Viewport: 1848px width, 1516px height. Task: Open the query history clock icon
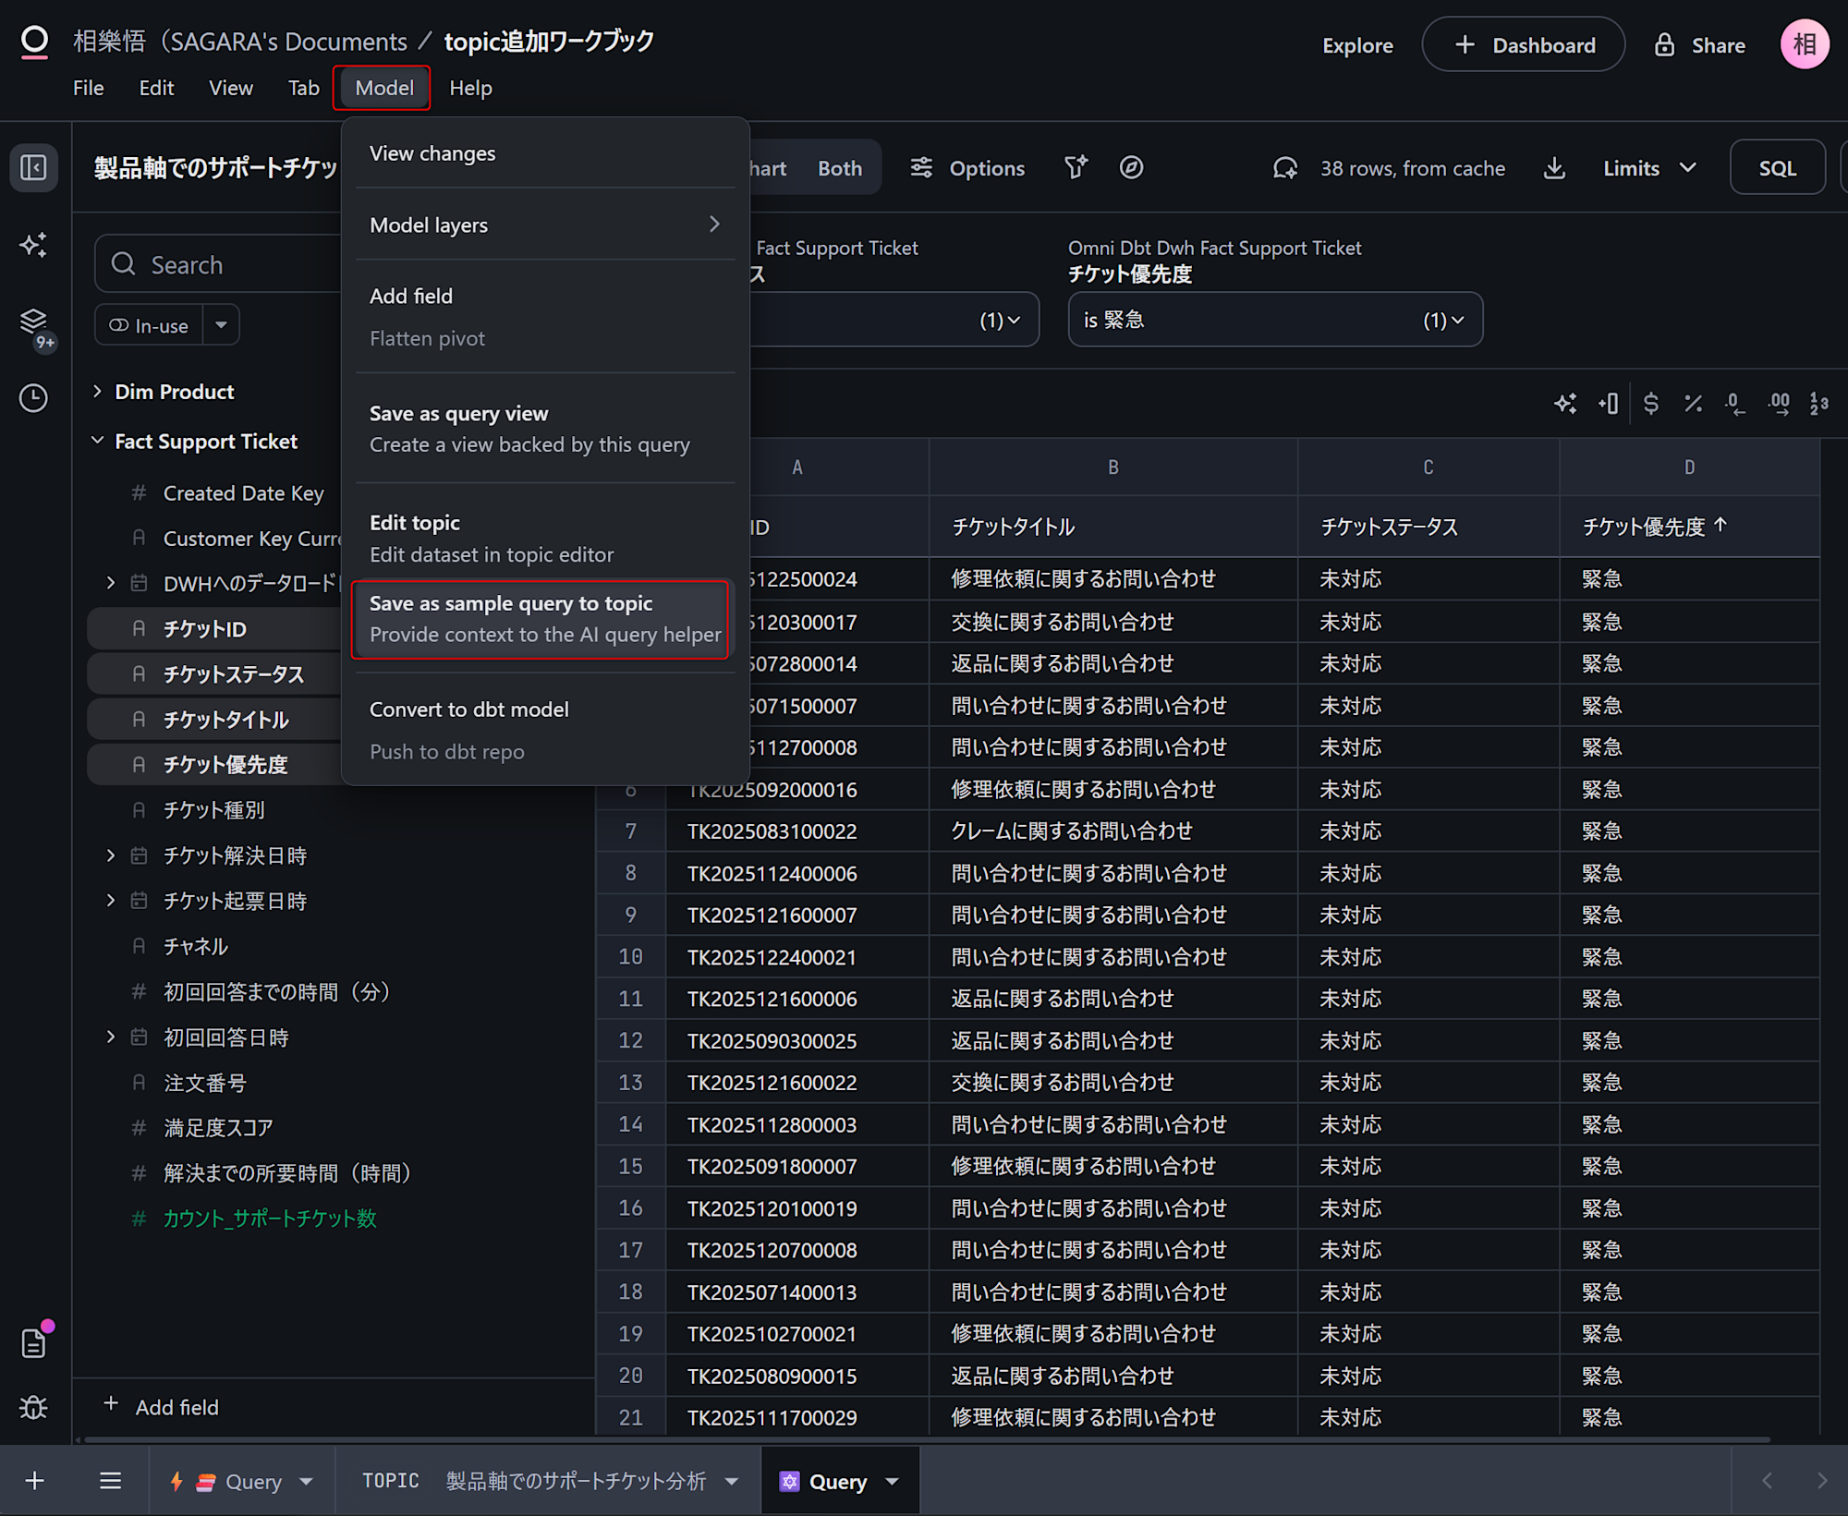click(x=34, y=398)
